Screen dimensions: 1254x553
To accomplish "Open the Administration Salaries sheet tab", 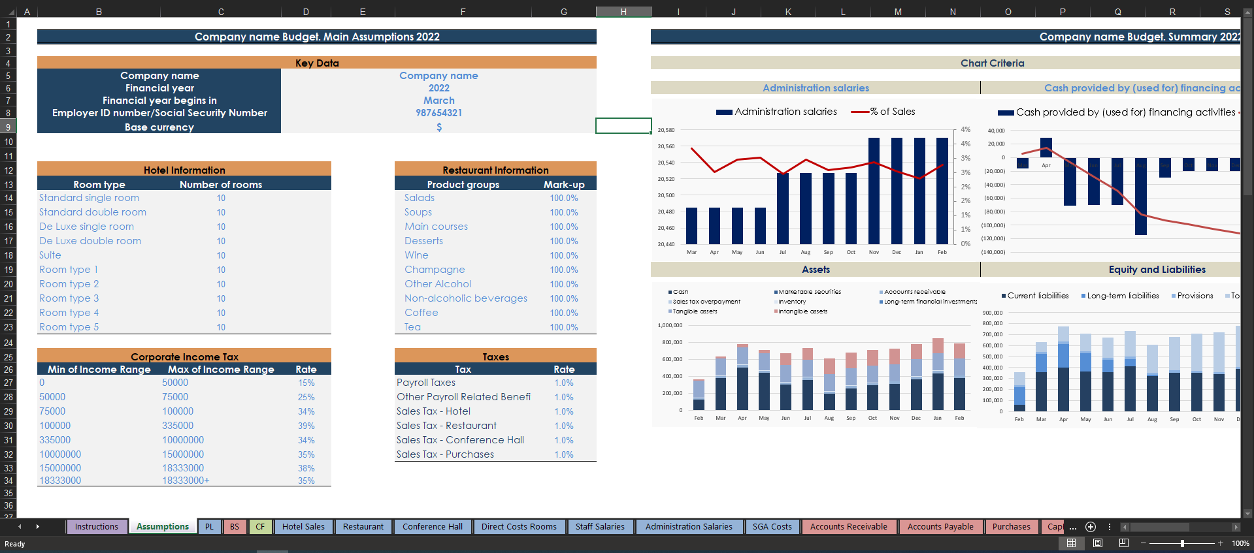I will pyautogui.click(x=688, y=527).
